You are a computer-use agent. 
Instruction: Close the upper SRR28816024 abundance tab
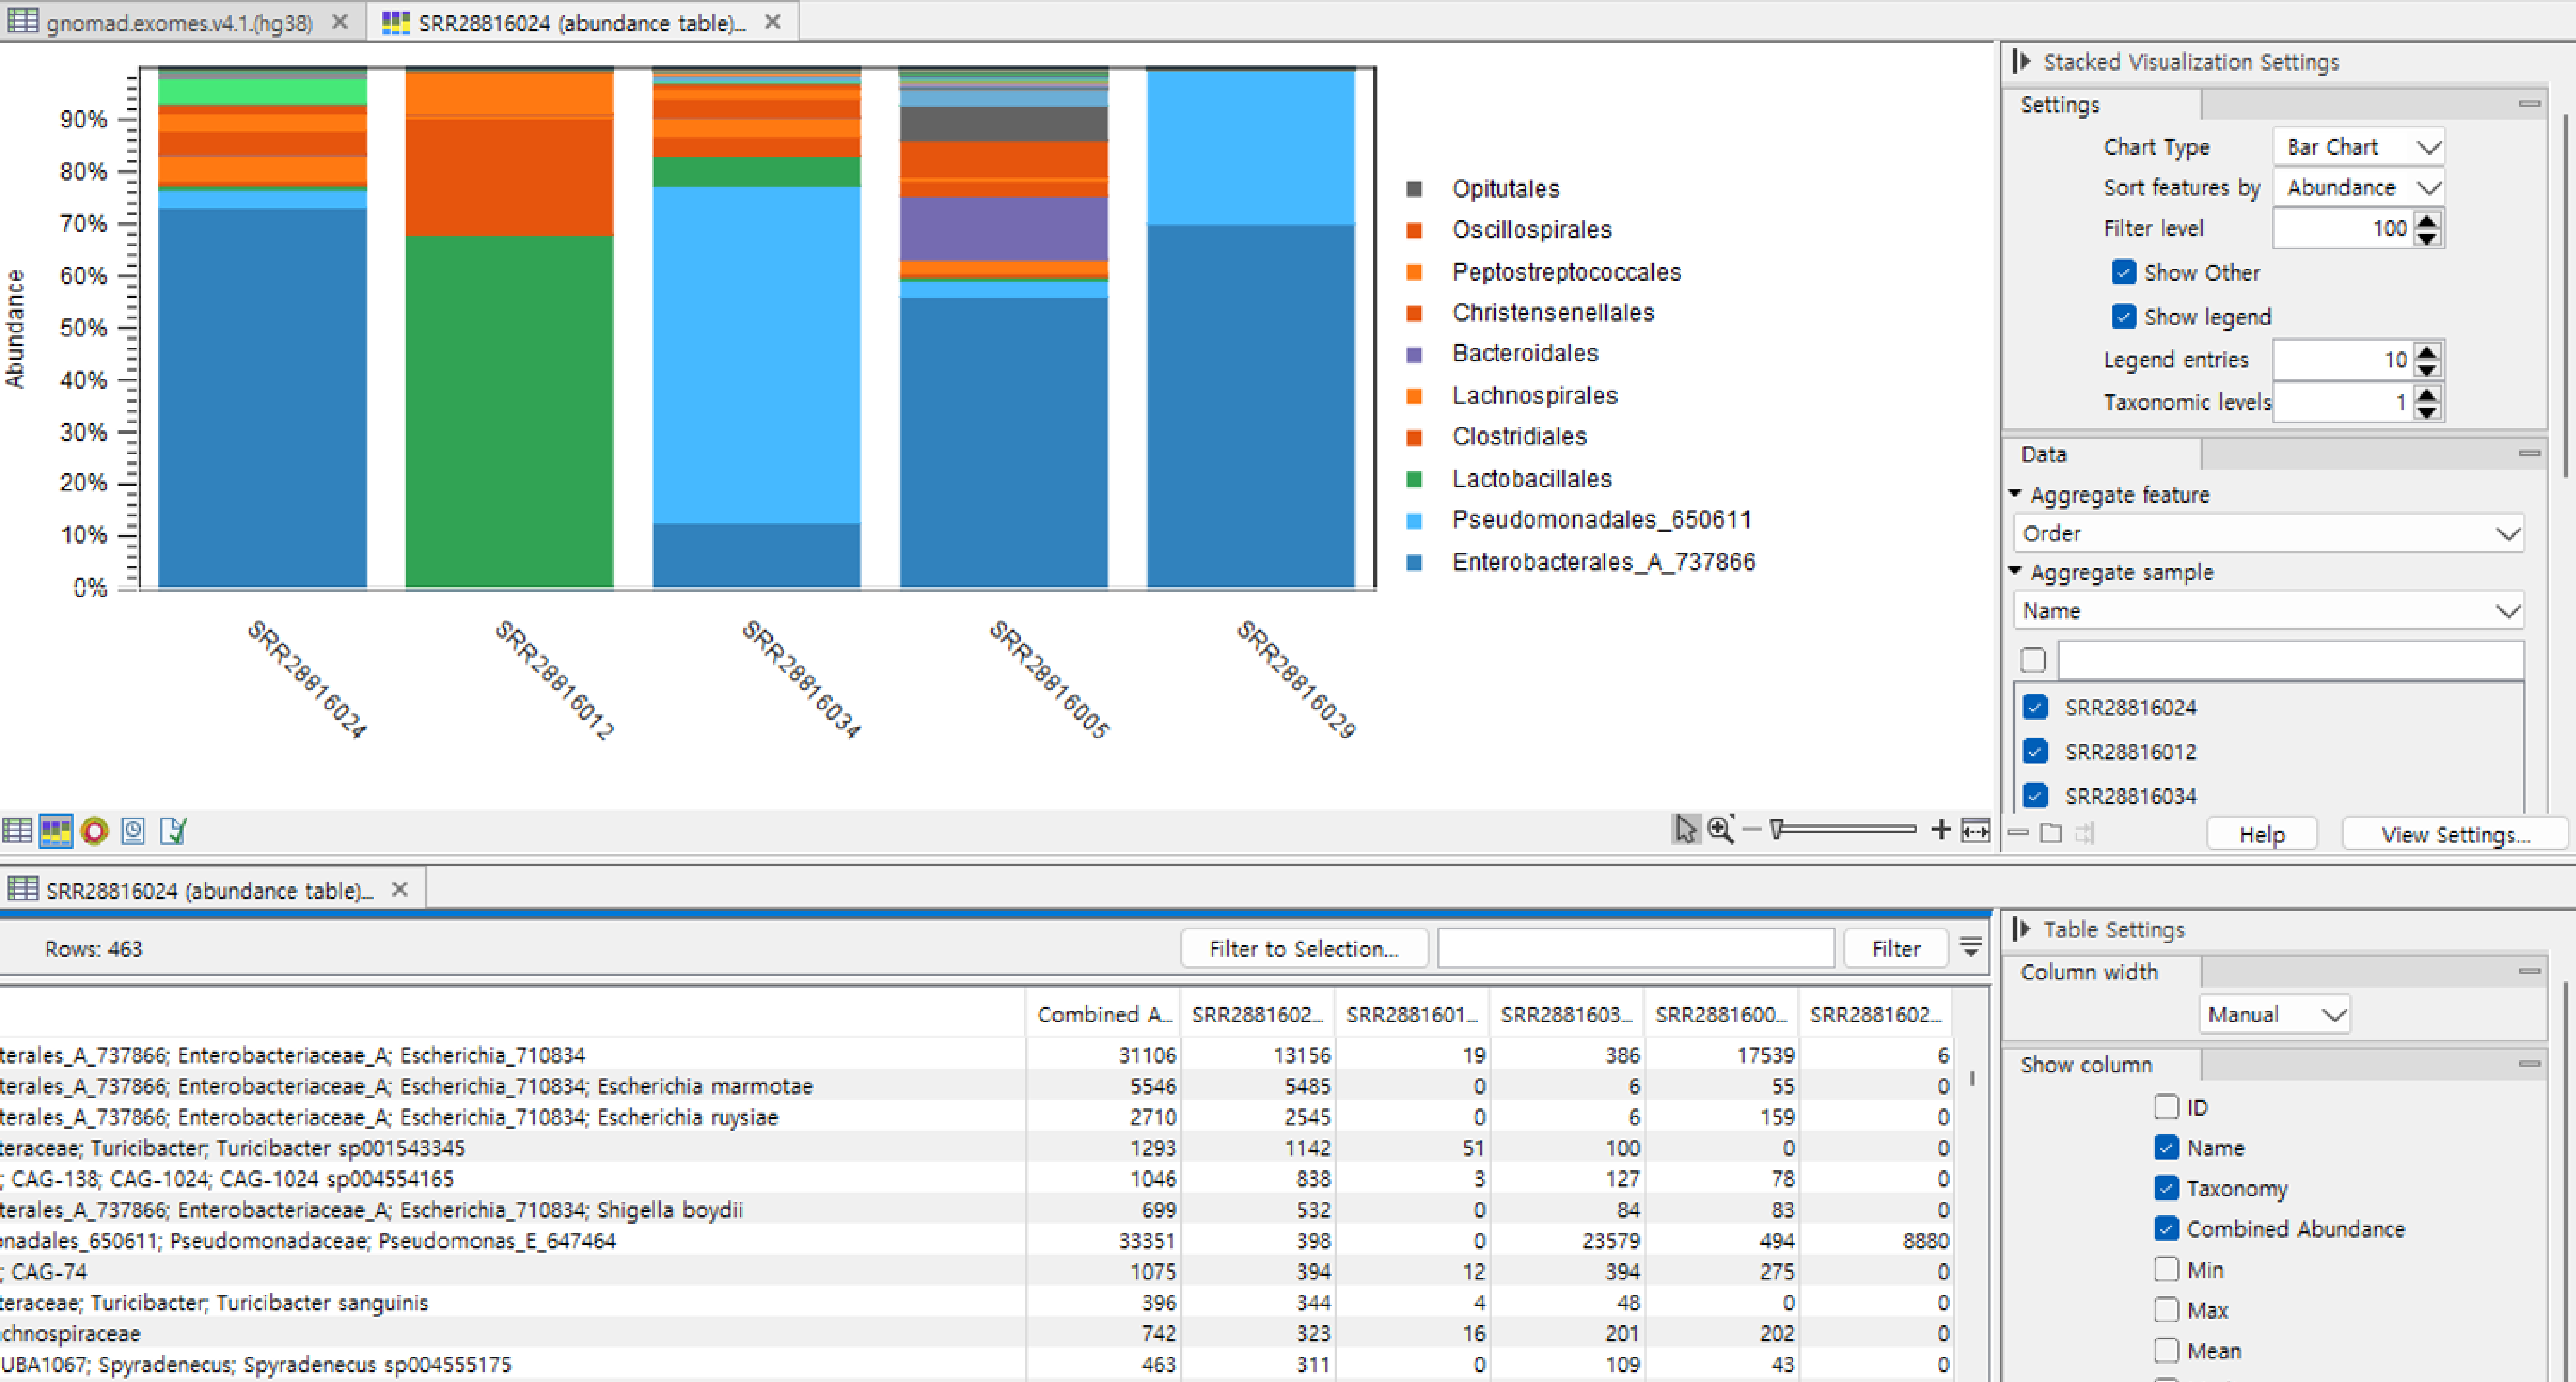(x=772, y=21)
